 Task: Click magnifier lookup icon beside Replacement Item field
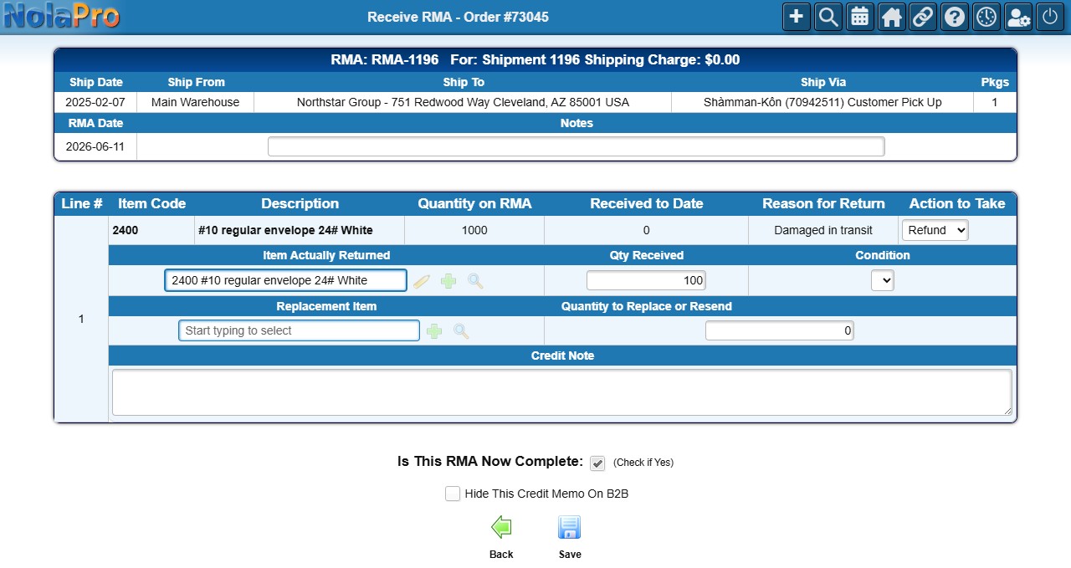pyautogui.click(x=461, y=331)
